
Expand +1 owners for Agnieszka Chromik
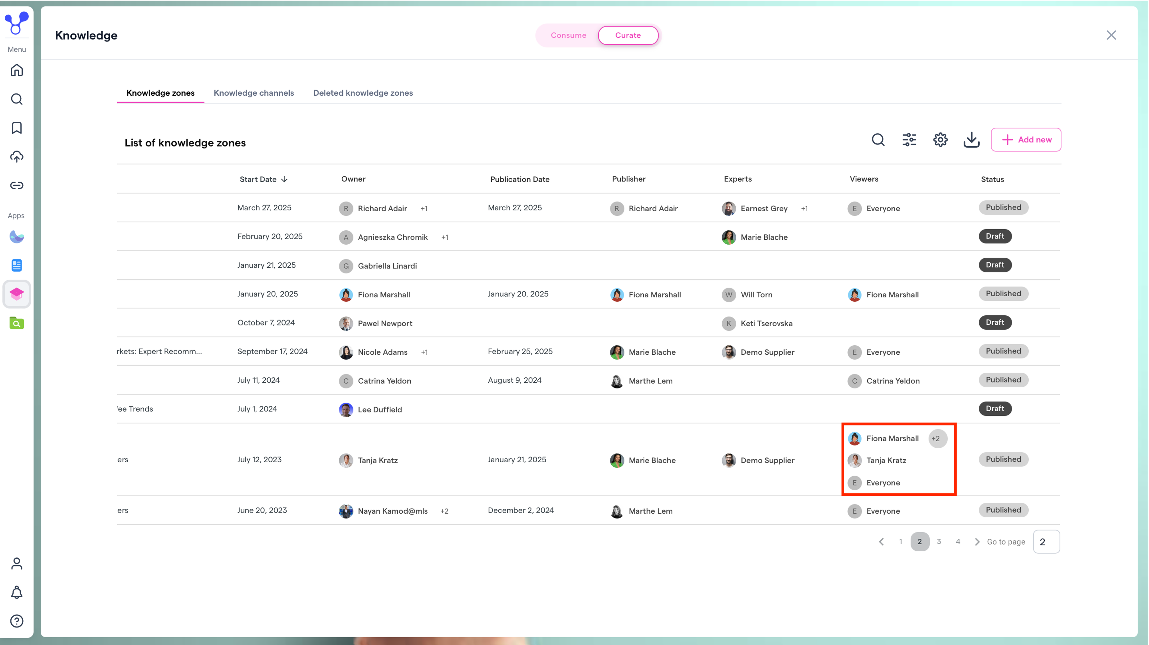(x=445, y=237)
